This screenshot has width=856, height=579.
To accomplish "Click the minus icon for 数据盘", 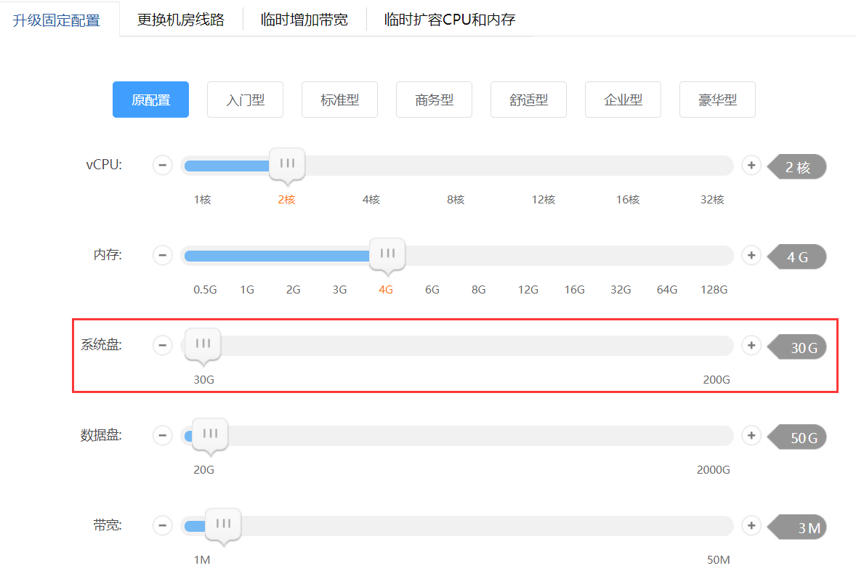I will click(x=163, y=436).
